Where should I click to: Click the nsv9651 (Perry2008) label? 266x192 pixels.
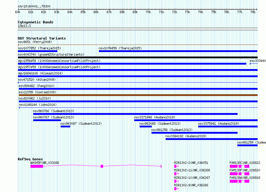(x=35, y=42)
